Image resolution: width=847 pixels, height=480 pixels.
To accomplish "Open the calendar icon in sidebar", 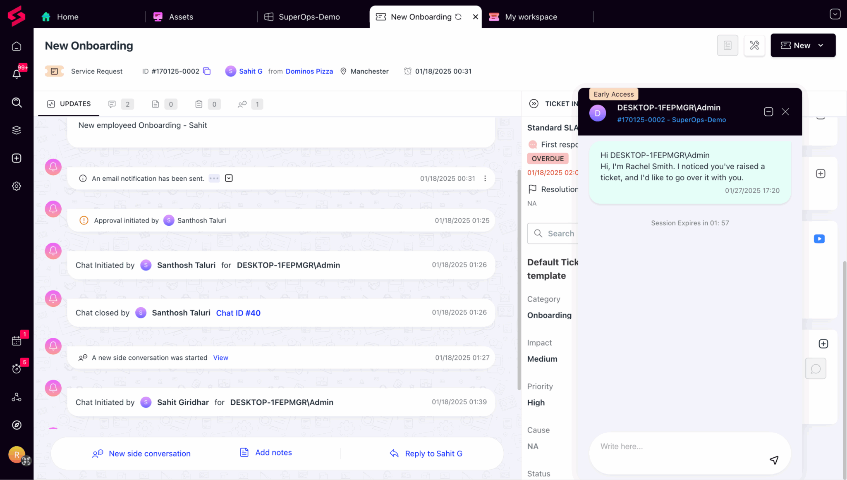I will (x=17, y=340).
